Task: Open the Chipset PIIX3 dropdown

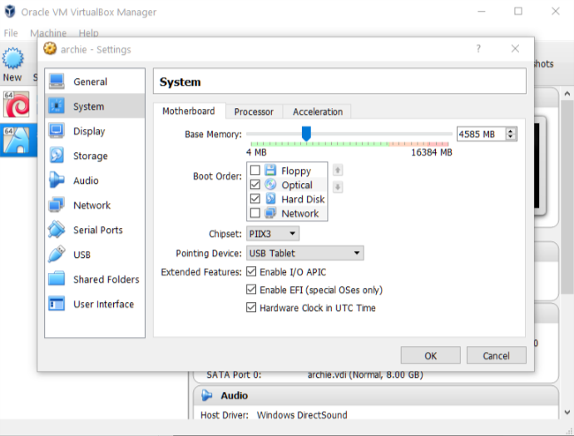Action: pyautogui.click(x=273, y=234)
